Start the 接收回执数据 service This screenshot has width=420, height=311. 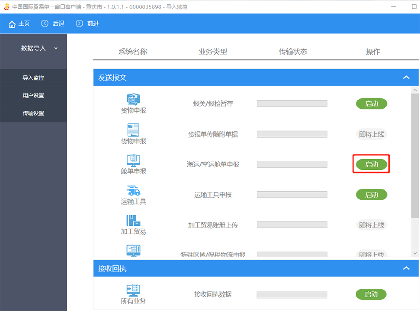371,294
